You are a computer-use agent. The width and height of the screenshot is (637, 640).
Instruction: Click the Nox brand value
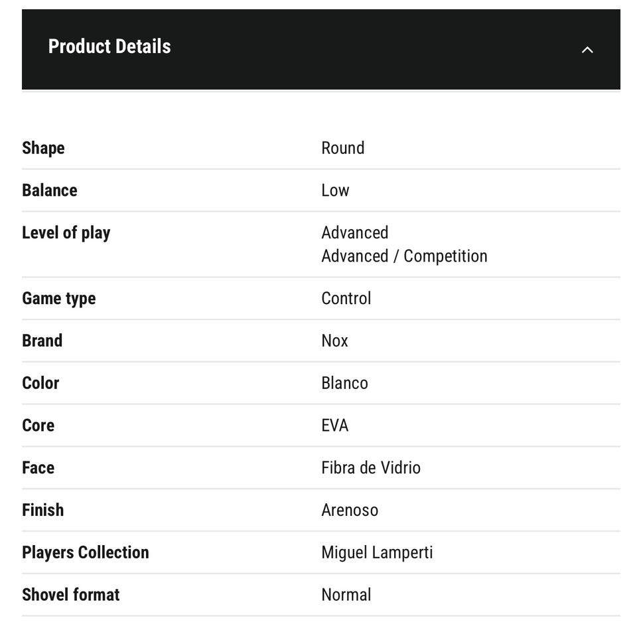tap(334, 341)
